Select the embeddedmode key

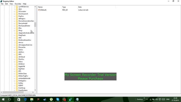[x=24, y=78]
